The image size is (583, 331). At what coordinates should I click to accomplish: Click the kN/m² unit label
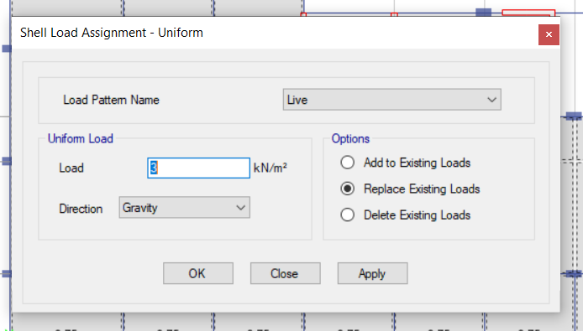click(x=270, y=168)
